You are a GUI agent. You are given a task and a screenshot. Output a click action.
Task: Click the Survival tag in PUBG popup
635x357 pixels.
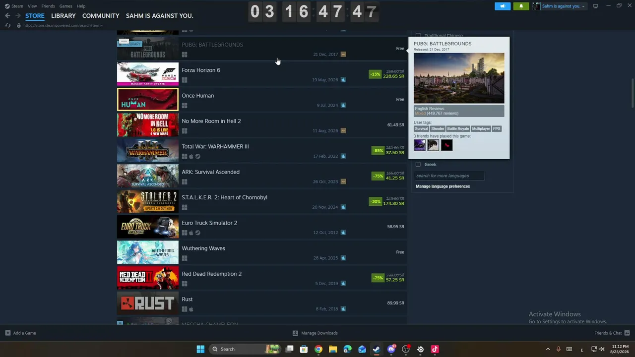click(x=422, y=129)
